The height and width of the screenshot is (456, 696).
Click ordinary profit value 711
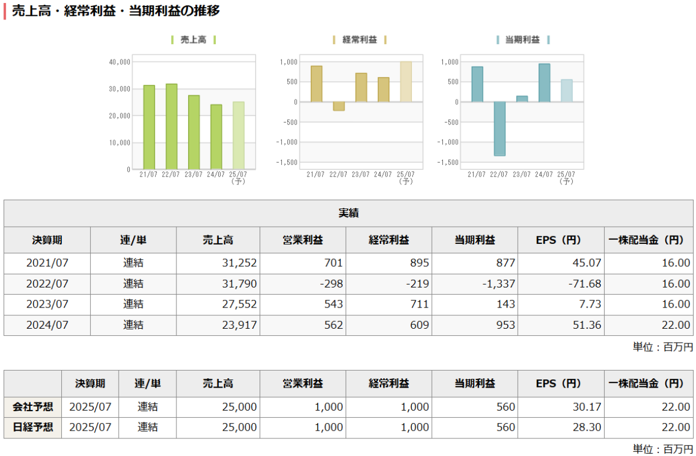pos(419,304)
